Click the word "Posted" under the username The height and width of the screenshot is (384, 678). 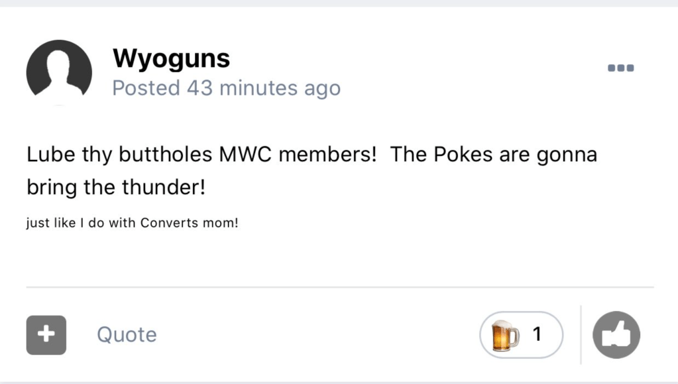click(146, 88)
